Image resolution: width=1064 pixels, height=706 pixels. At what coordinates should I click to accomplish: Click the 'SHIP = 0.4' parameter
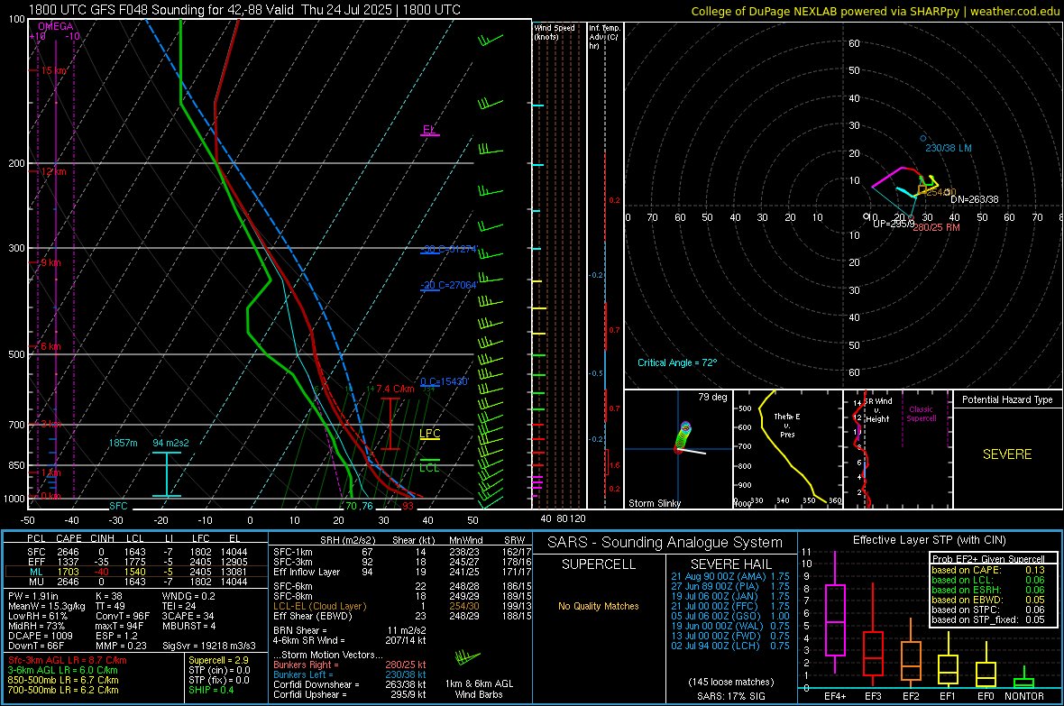211,691
